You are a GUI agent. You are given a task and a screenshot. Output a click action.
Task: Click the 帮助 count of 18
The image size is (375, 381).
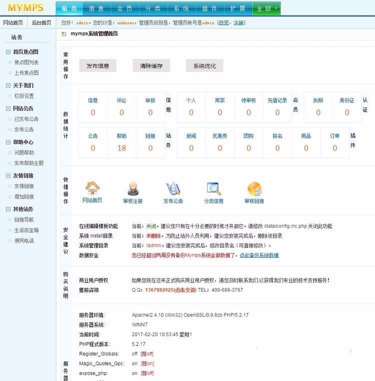121,148
